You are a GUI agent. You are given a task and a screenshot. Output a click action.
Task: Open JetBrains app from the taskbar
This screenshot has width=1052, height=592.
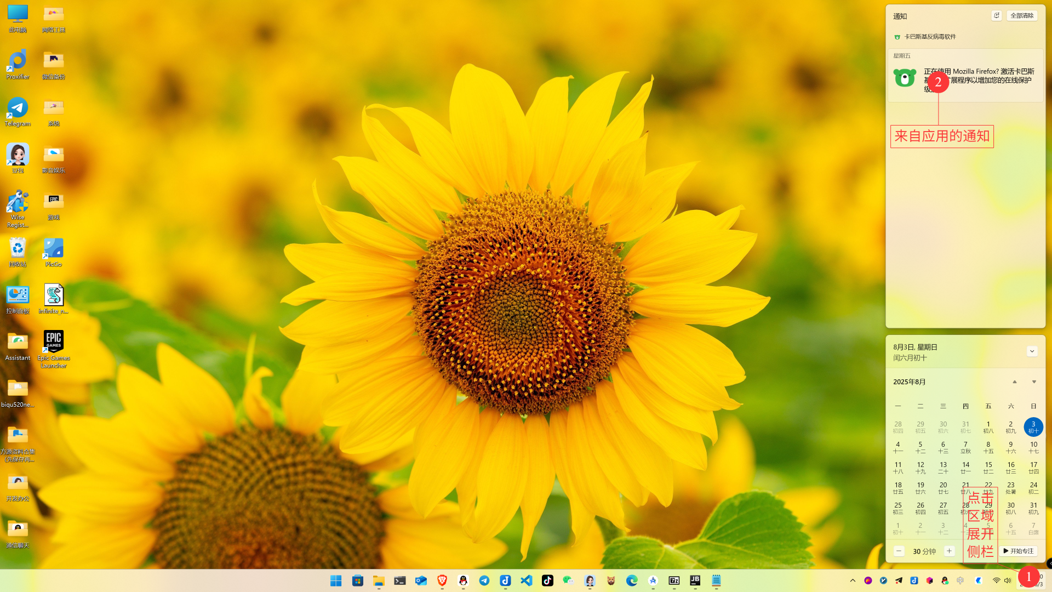coord(695,580)
